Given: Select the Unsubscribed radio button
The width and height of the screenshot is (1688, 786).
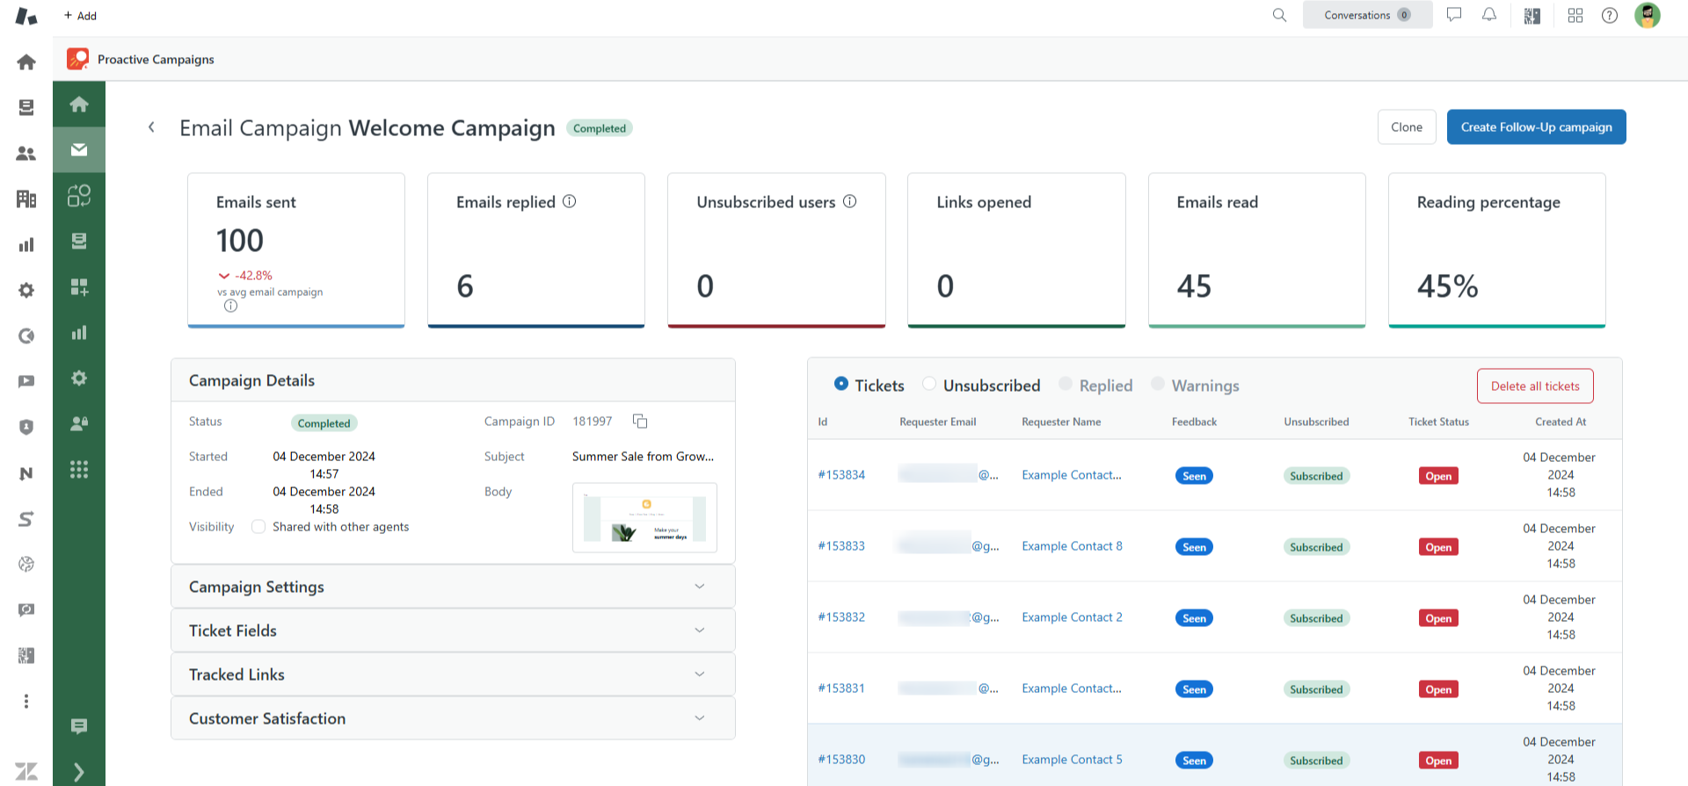Looking at the screenshot, I should coord(929,384).
